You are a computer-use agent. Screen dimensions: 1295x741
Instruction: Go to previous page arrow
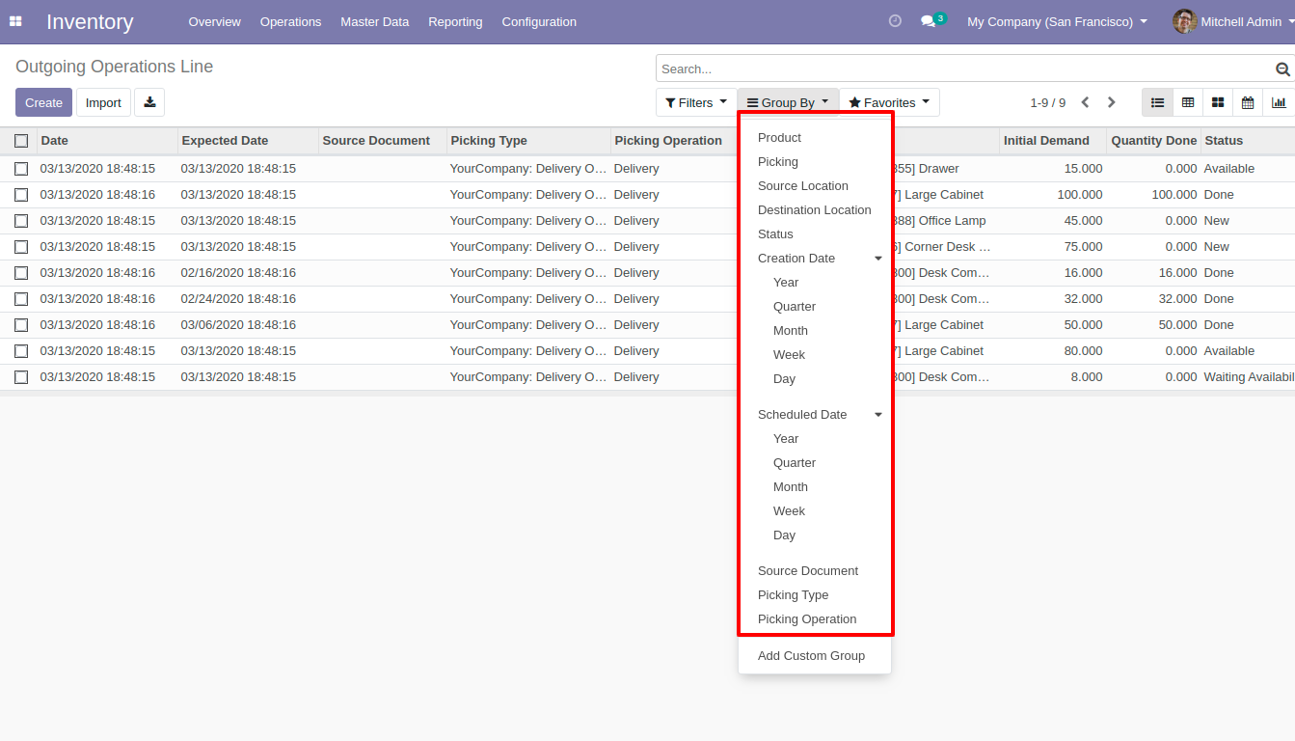click(1085, 102)
